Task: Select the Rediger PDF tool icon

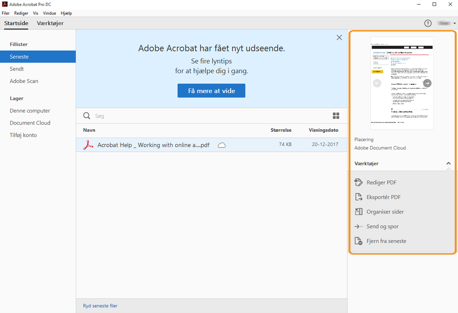Action: point(358,182)
